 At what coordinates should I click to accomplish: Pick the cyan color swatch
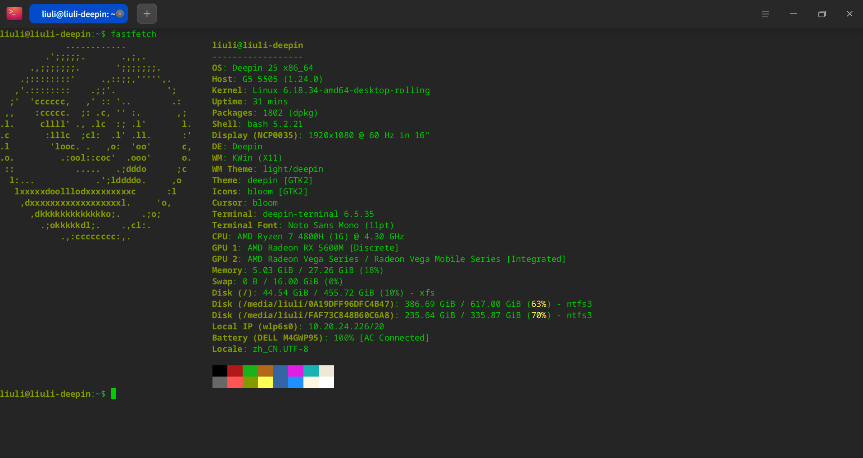[x=311, y=371]
